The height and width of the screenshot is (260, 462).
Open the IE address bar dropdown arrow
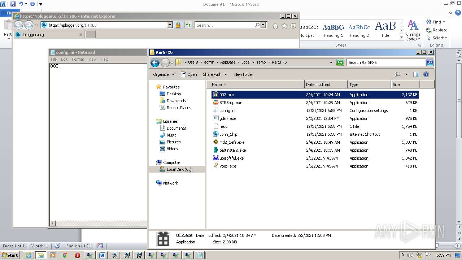(170, 25)
